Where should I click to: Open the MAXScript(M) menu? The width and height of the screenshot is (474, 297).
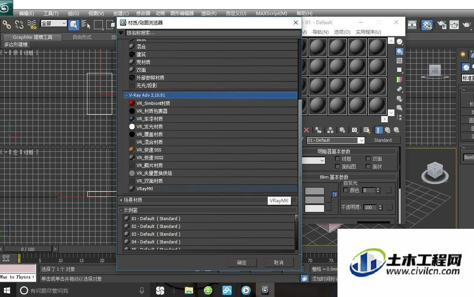[271, 13]
